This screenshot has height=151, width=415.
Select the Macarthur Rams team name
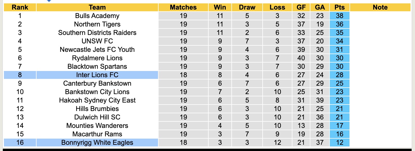coord(97,134)
